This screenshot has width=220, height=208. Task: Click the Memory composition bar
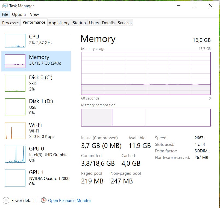[x=146, y=117]
